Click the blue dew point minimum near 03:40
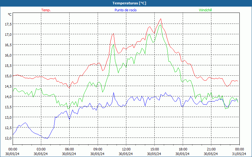Screen dimensions: 252x157 click(x=47, y=138)
